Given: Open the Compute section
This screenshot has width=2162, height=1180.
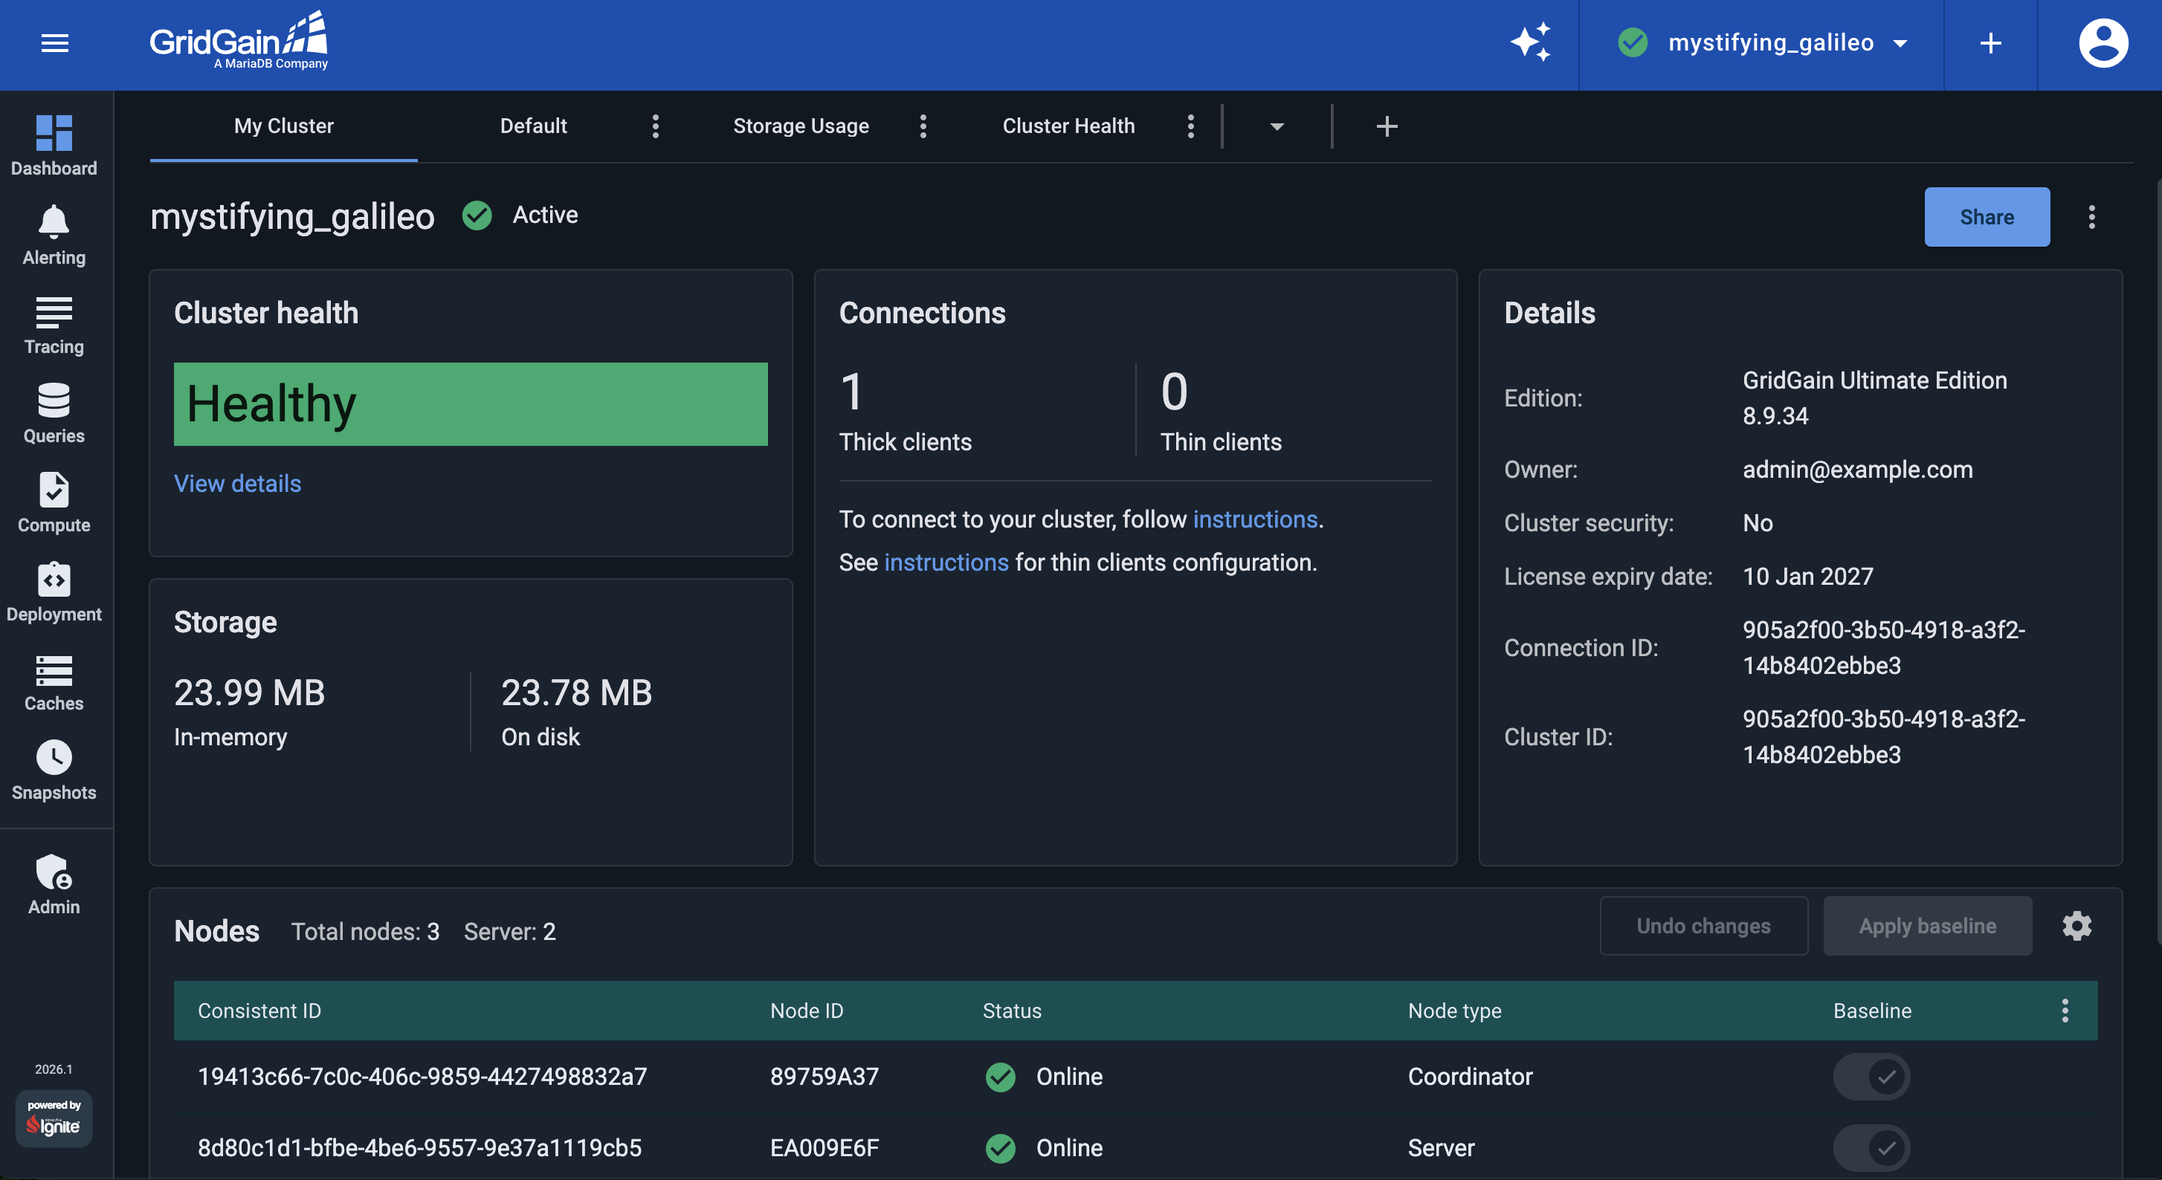Looking at the screenshot, I should click(54, 502).
